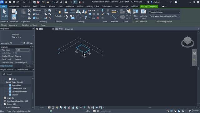The image size is (200, 113).
Task: Open Aligned Dimension measure tool
Action: click(114, 11)
